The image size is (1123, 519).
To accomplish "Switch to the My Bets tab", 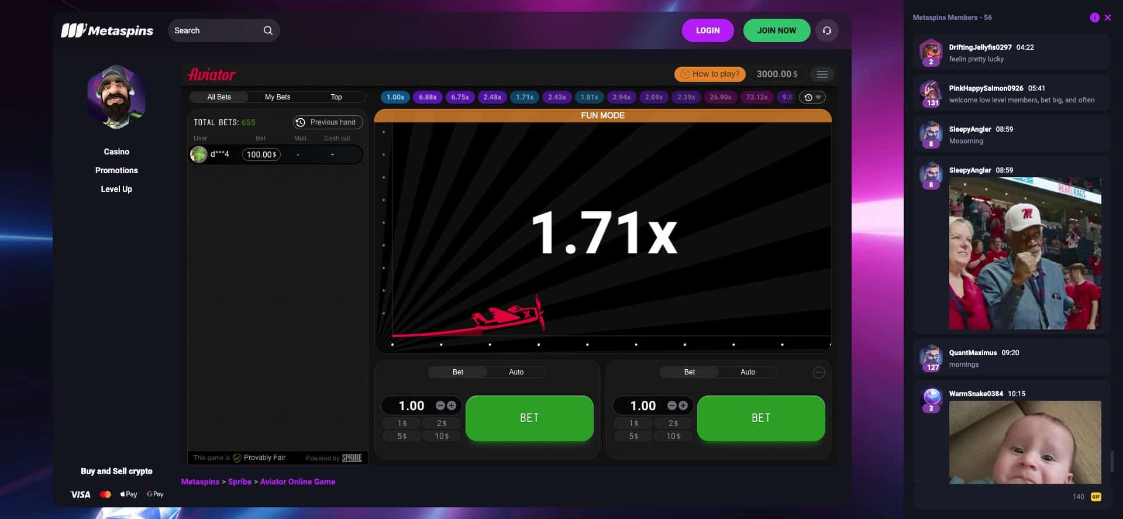I will tap(277, 97).
